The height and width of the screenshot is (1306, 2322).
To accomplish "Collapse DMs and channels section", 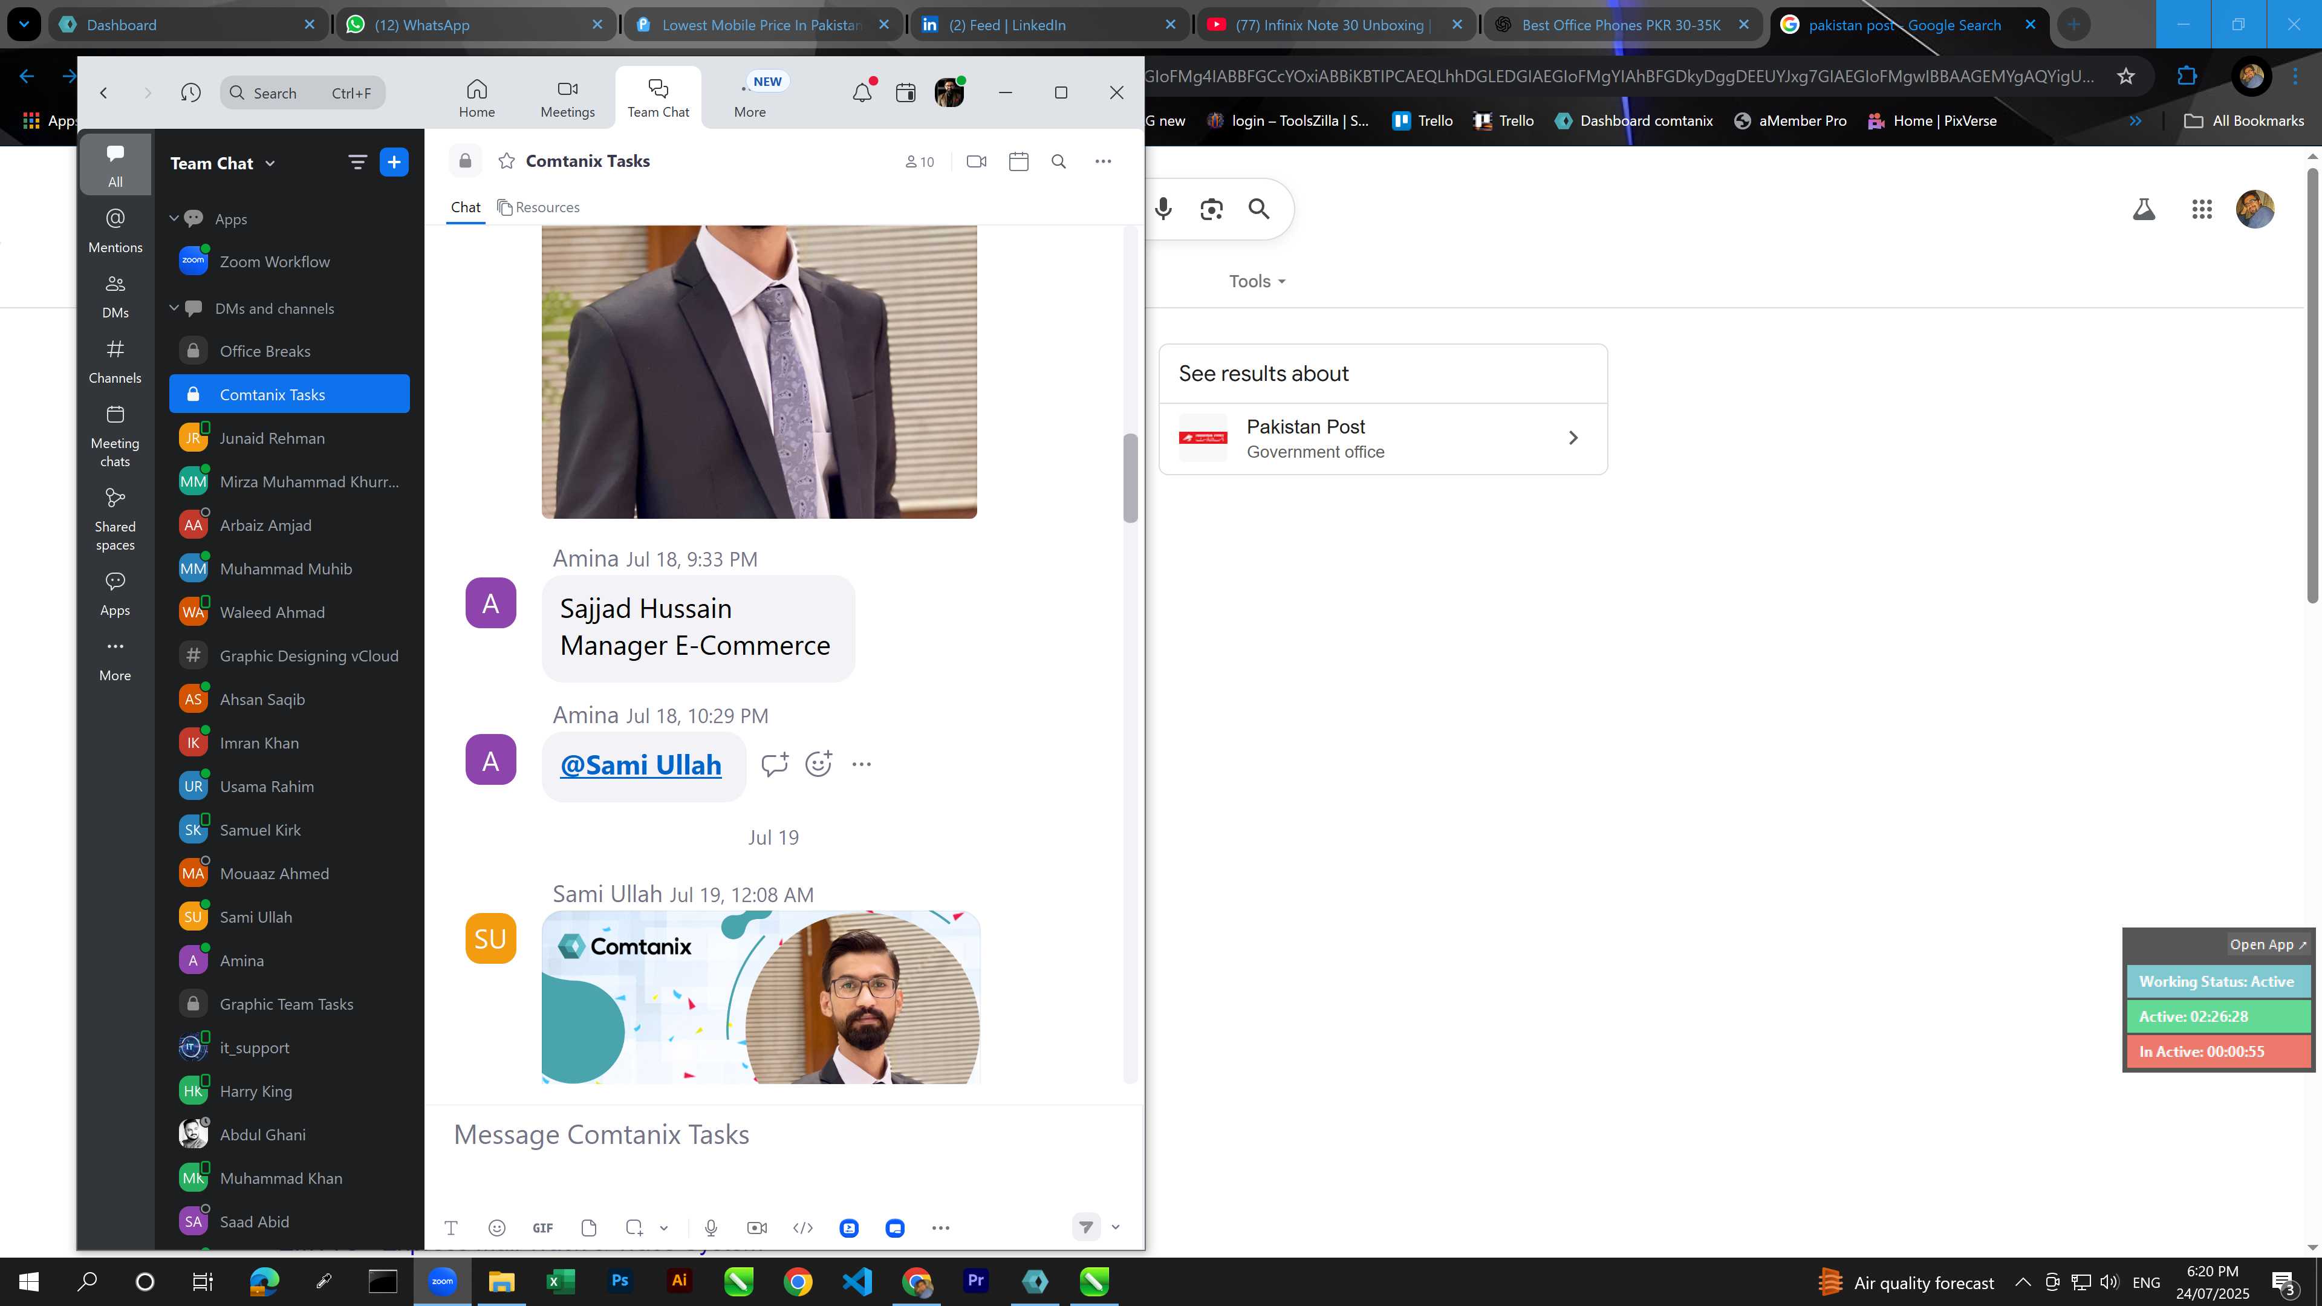I will [x=174, y=307].
